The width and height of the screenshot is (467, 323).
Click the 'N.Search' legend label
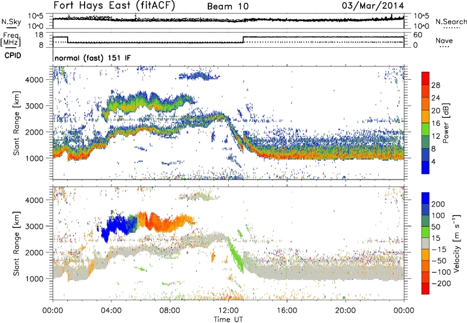point(451,22)
